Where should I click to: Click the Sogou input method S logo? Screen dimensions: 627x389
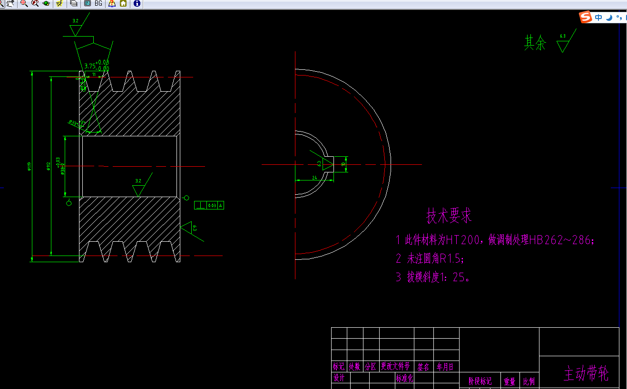[x=585, y=18]
